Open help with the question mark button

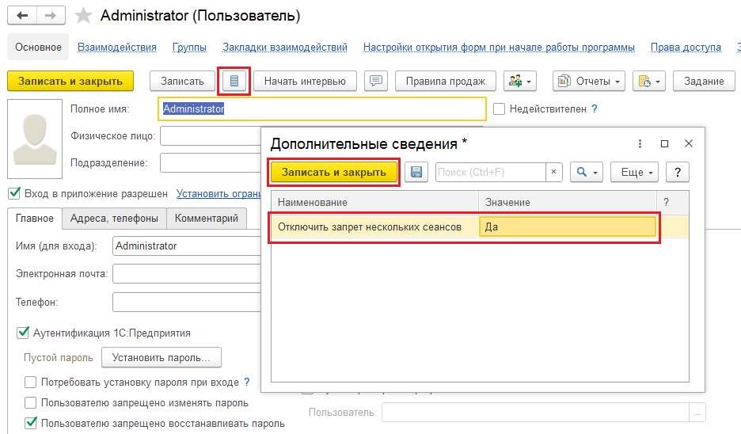coord(678,172)
